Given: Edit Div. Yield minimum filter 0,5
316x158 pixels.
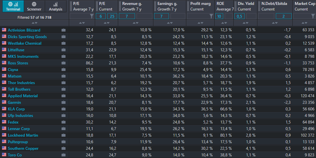Looking at the screenshot, I should (239, 16).
